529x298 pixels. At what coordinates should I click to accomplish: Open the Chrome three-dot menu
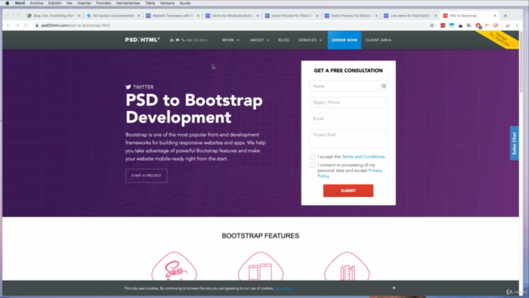point(517,26)
